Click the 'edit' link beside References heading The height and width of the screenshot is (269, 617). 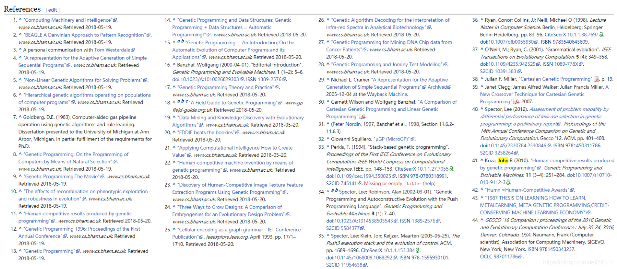(53, 10)
